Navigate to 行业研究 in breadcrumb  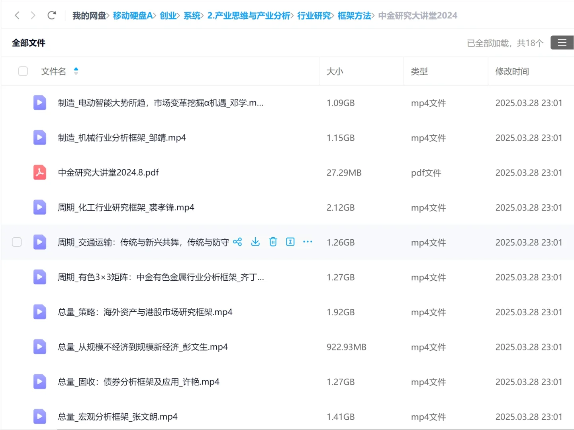pyautogui.click(x=314, y=16)
